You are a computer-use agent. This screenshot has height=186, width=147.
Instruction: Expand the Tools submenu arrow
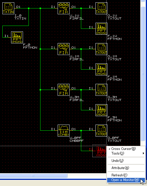[x=144, y=153]
